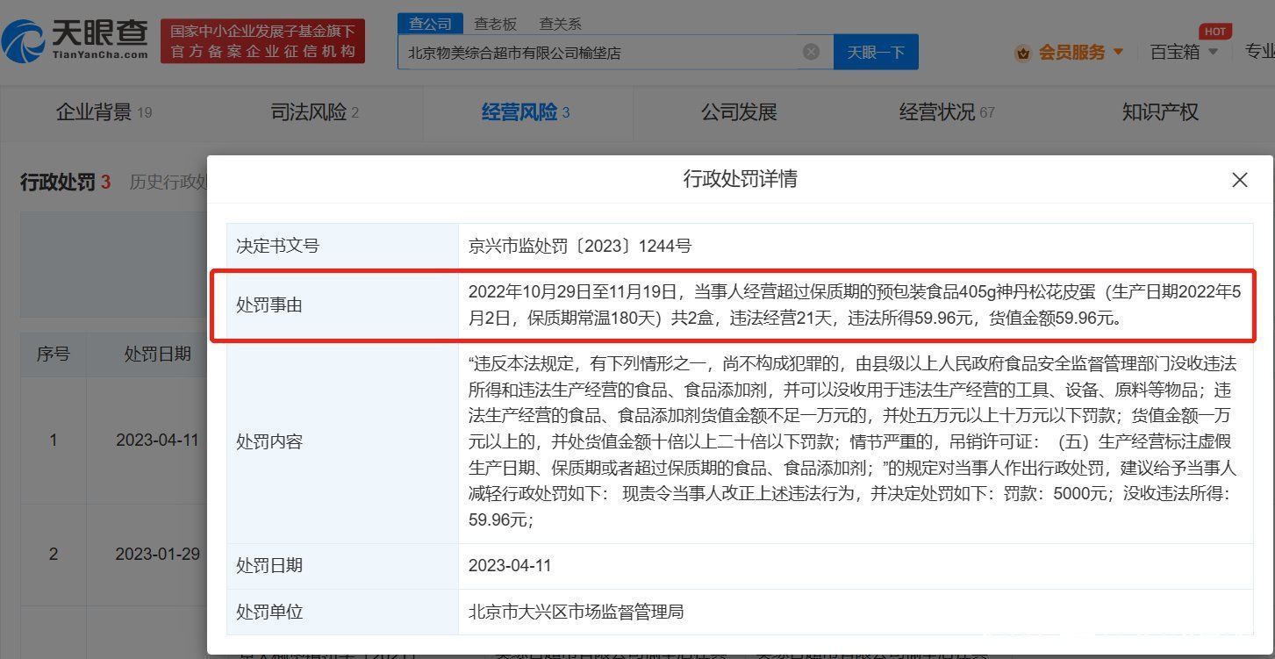Click the 2023-01-29 date in row 2
The height and width of the screenshot is (659, 1275).
click(158, 554)
